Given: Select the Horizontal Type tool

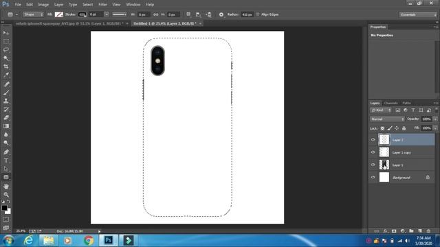Looking at the screenshot, I should tap(6, 161).
